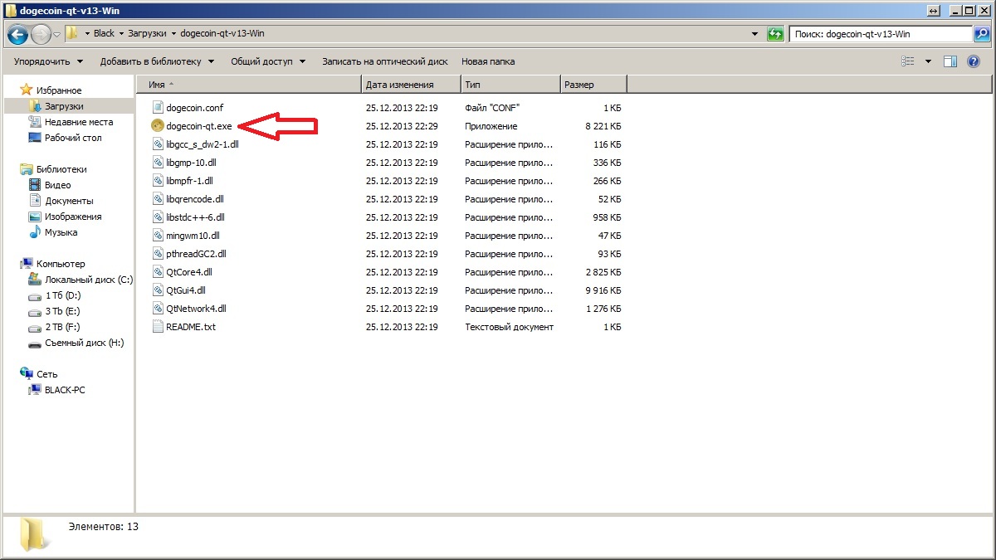Go forward with the Forward arrow button

(x=41, y=34)
